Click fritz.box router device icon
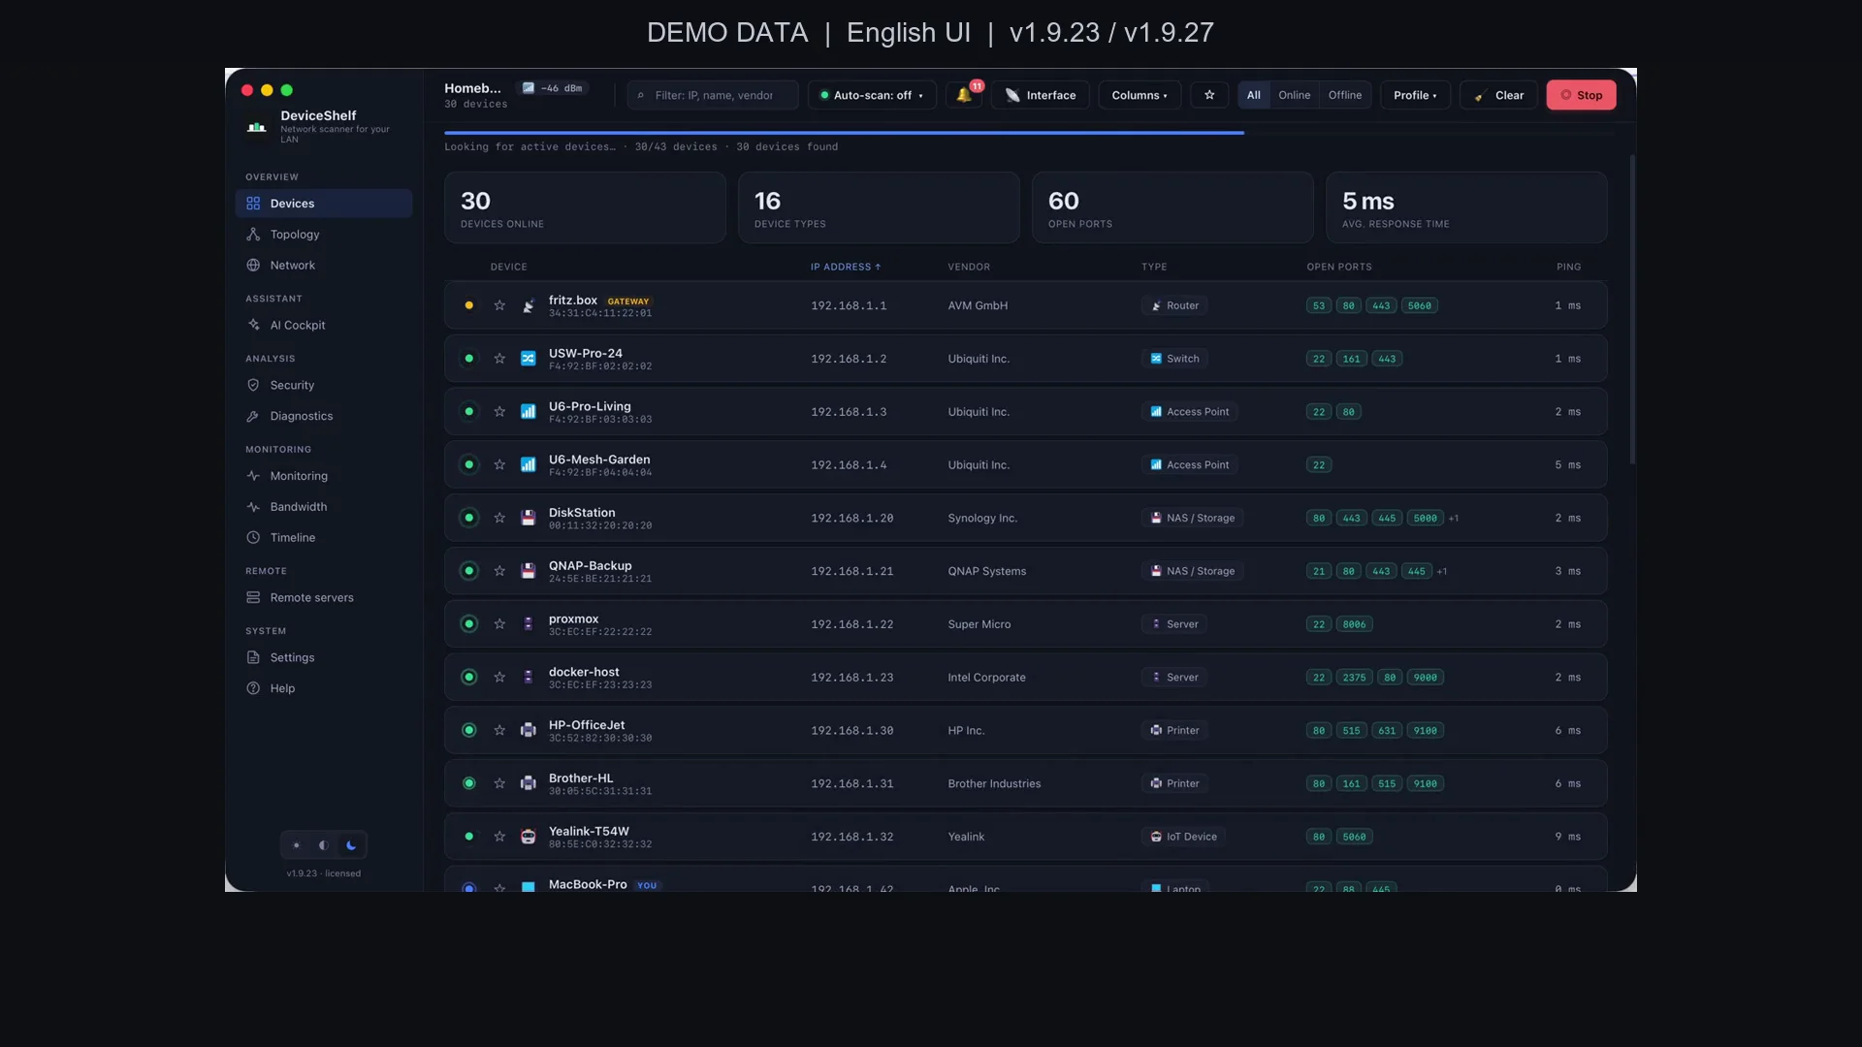1862x1047 pixels. [529, 305]
